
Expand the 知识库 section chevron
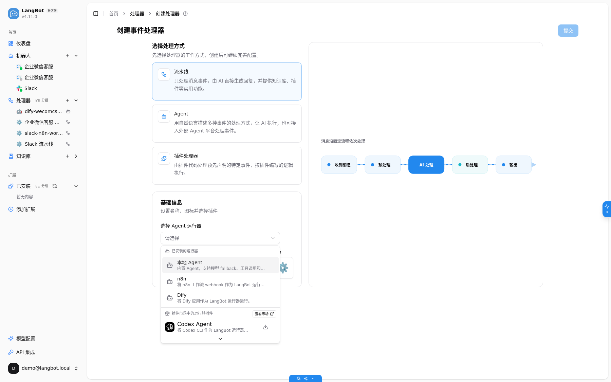[x=76, y=156]
